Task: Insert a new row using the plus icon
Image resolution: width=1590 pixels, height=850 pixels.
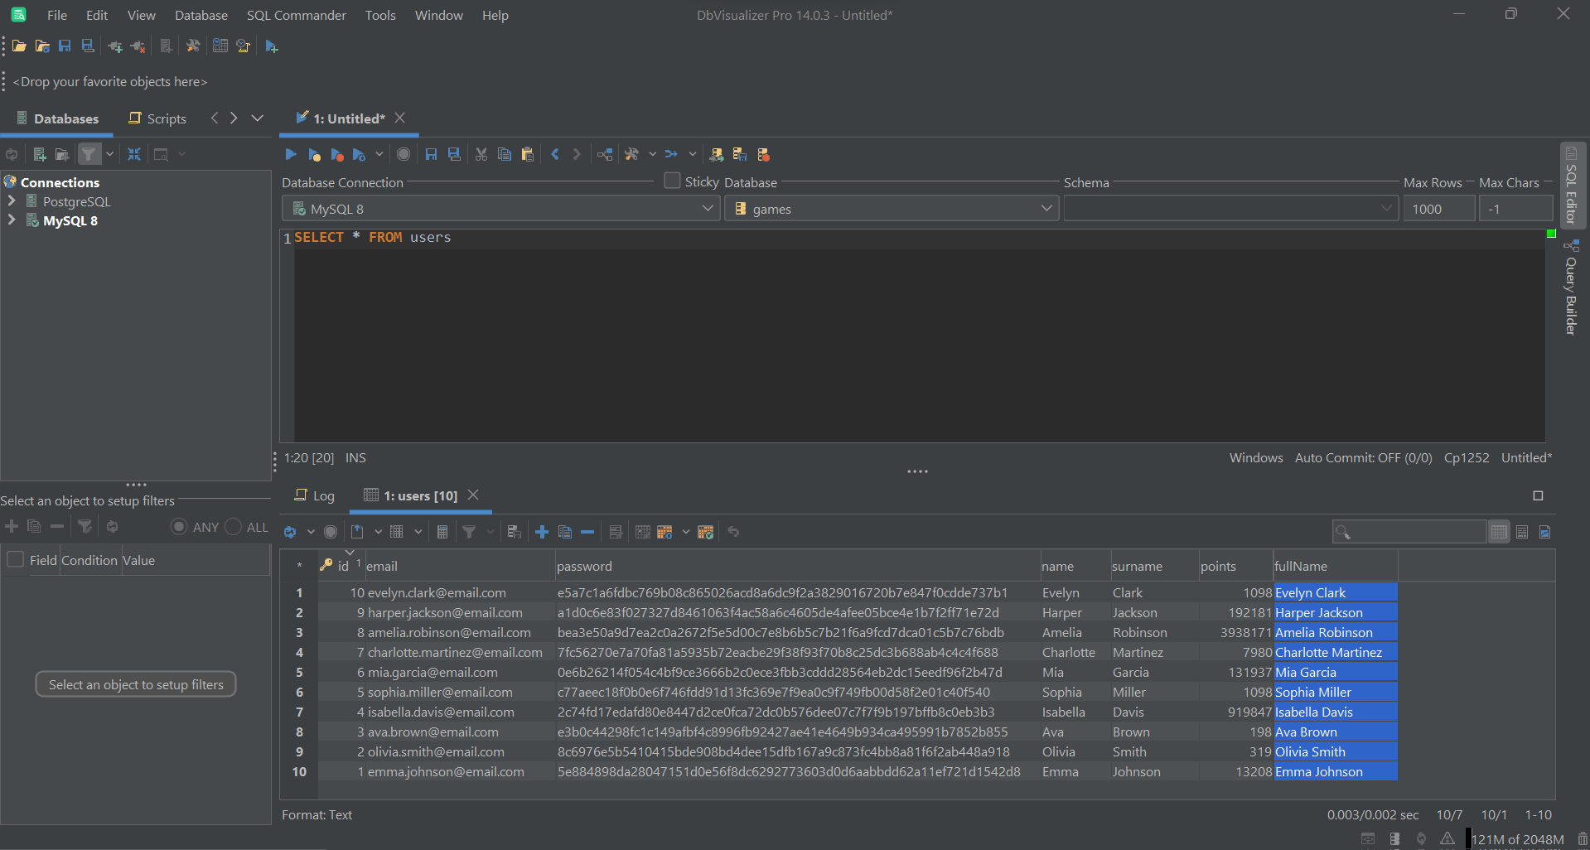Action: [542, 531]
